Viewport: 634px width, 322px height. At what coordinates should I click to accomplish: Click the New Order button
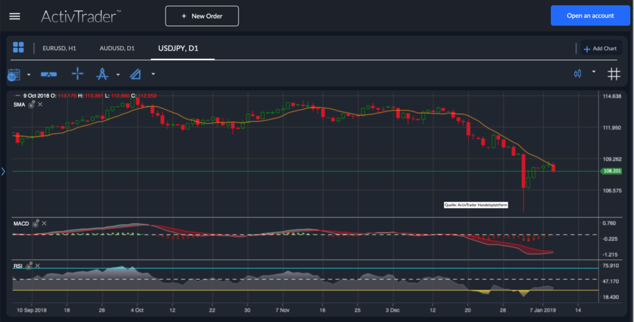[202, 16]
